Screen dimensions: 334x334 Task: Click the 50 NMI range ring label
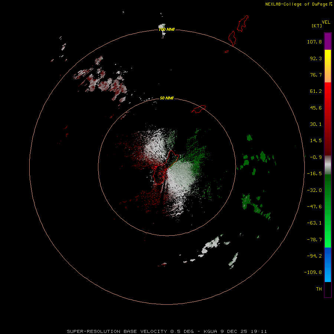tap(167, 98)
